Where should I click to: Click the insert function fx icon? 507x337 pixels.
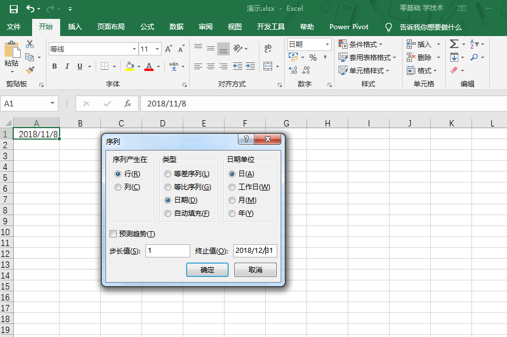click(128, 104)
